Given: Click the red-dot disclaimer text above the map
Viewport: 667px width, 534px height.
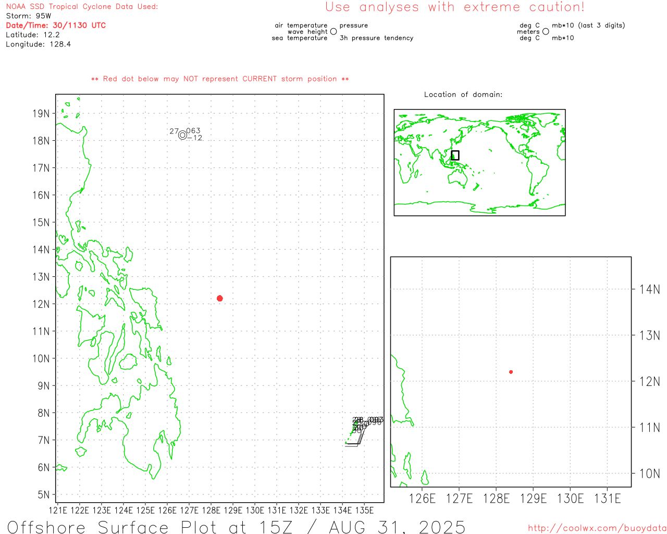Looking at the screenshot, I should click(x=220, y=79).
